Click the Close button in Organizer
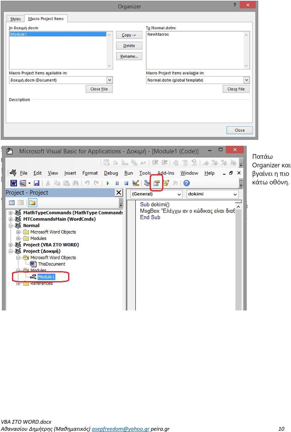The image size is (291, 432). (239, 130)
